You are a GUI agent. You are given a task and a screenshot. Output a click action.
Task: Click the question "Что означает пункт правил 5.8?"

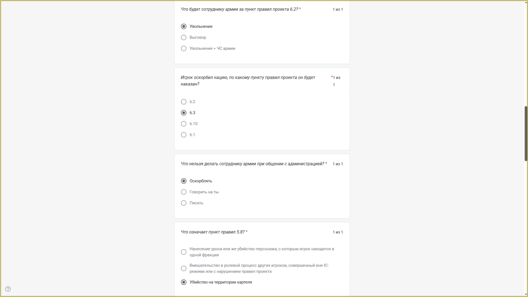pos(213,232)
